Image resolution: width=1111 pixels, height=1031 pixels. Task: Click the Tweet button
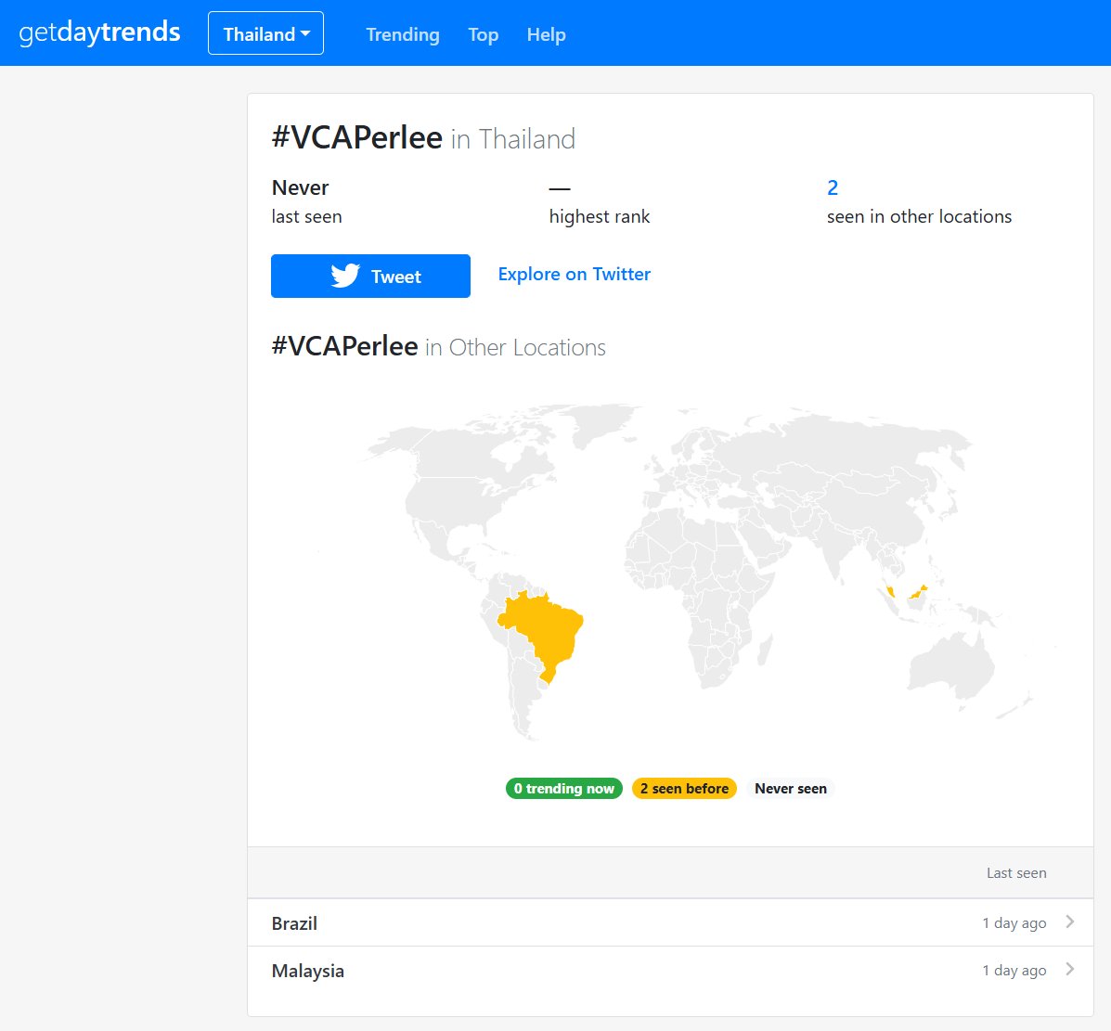point(370,276)
